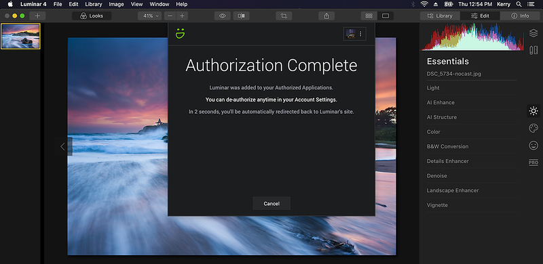Click the previous image arrow

[62, 146]
